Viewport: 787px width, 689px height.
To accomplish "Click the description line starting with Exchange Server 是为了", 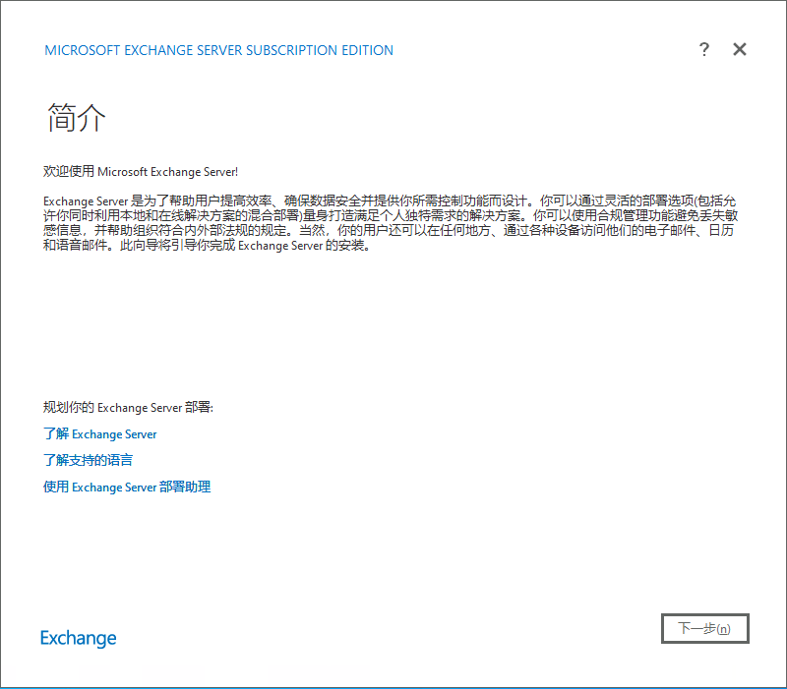I will click(x=384, y=200).
